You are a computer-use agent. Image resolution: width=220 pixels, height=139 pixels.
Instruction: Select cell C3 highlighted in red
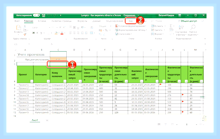coord(58,64)
